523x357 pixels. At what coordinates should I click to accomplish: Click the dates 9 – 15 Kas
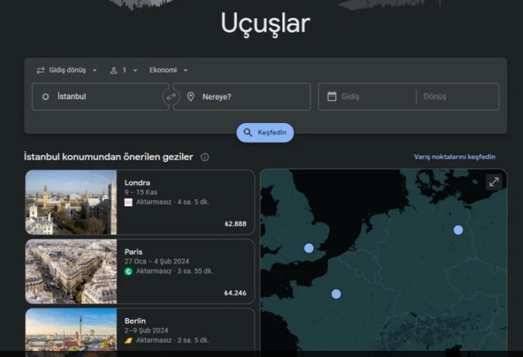[x=140, y=192]
